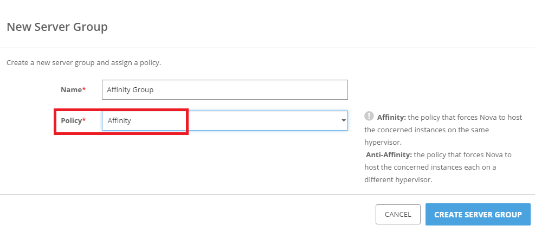Expand the Policy dropdown arrow

point(343,121)
